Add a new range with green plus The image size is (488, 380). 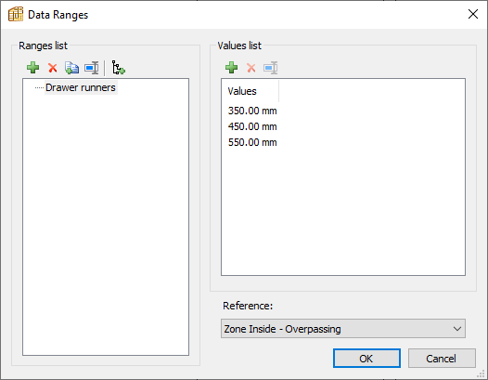click(33, 67)
